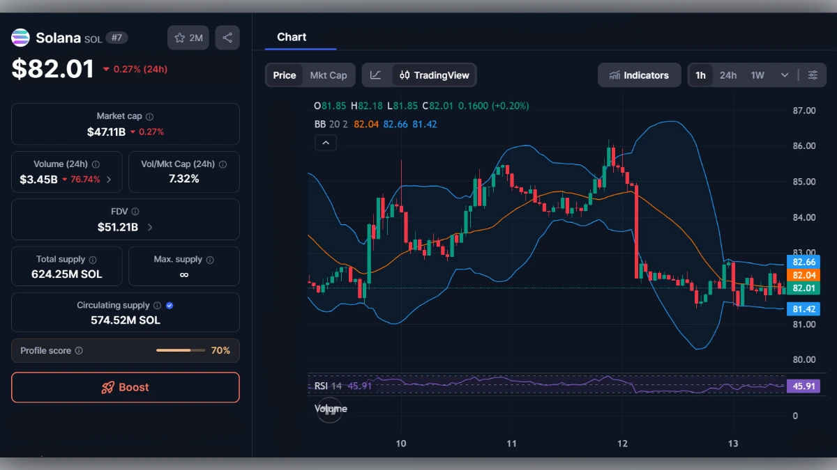Viewport: 837px width, 470px height.
Task: Select the 24h timeframe
Action: click(727, 75)
